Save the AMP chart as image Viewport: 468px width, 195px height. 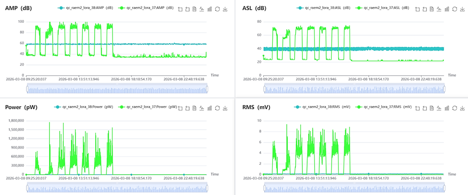tap(225, 9)
